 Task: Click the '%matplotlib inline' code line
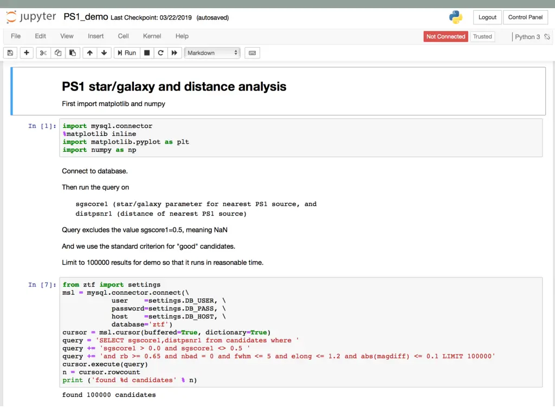[x=100, y=134]
